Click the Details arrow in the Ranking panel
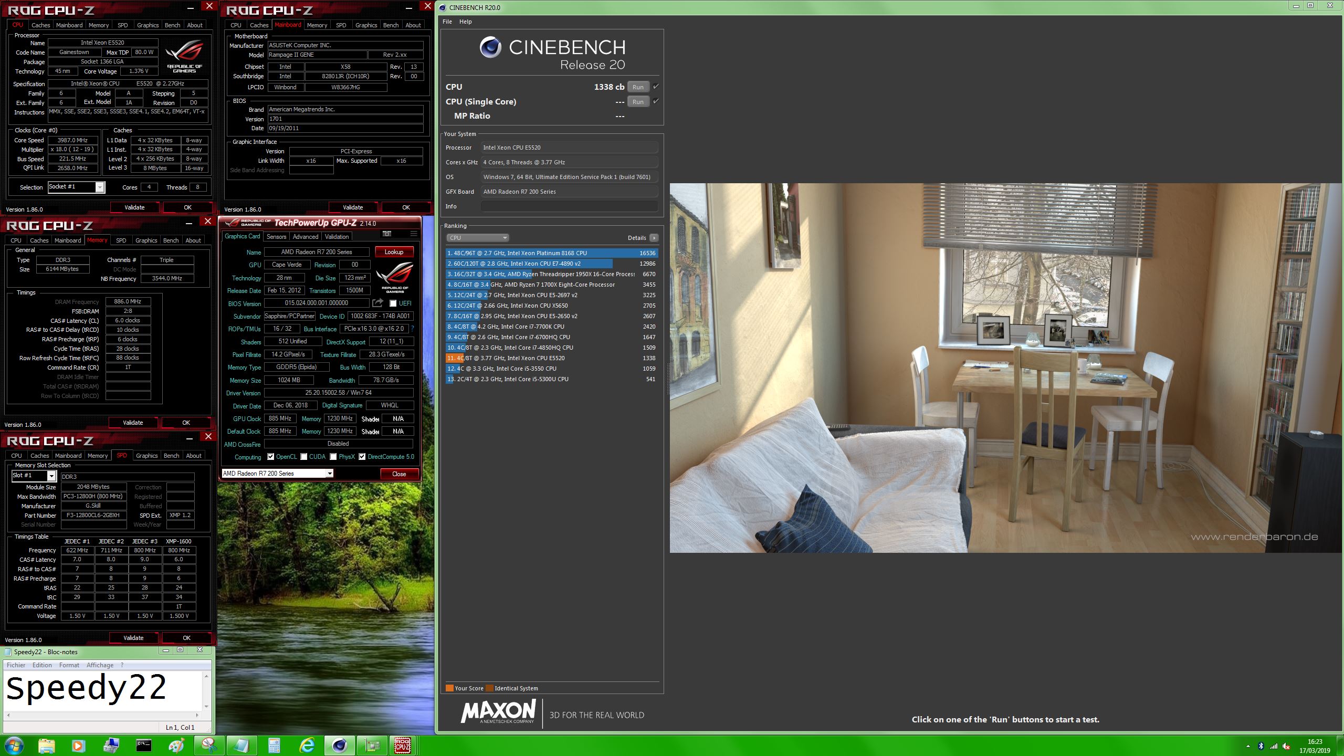The width and height of the screenshot is (1344, 756). coord(654,238)
